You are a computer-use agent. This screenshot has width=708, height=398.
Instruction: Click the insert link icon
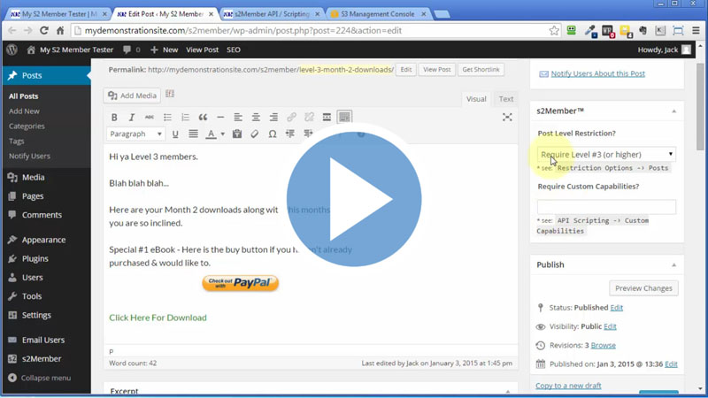coord(291,118)
